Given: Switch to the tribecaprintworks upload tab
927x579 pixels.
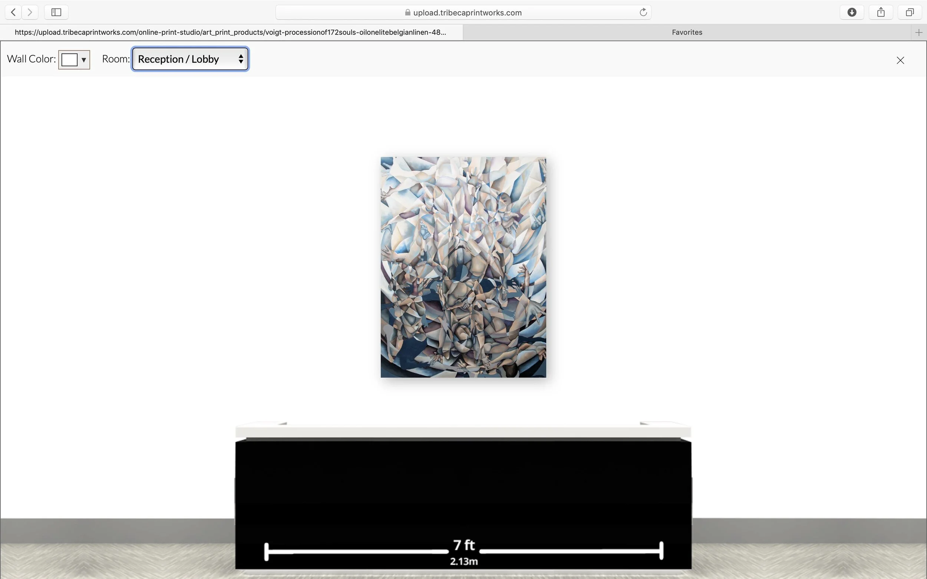Looking at the screenshot, I should pos(231,33).
